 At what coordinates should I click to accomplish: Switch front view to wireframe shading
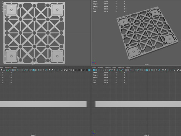click(31, 70)
